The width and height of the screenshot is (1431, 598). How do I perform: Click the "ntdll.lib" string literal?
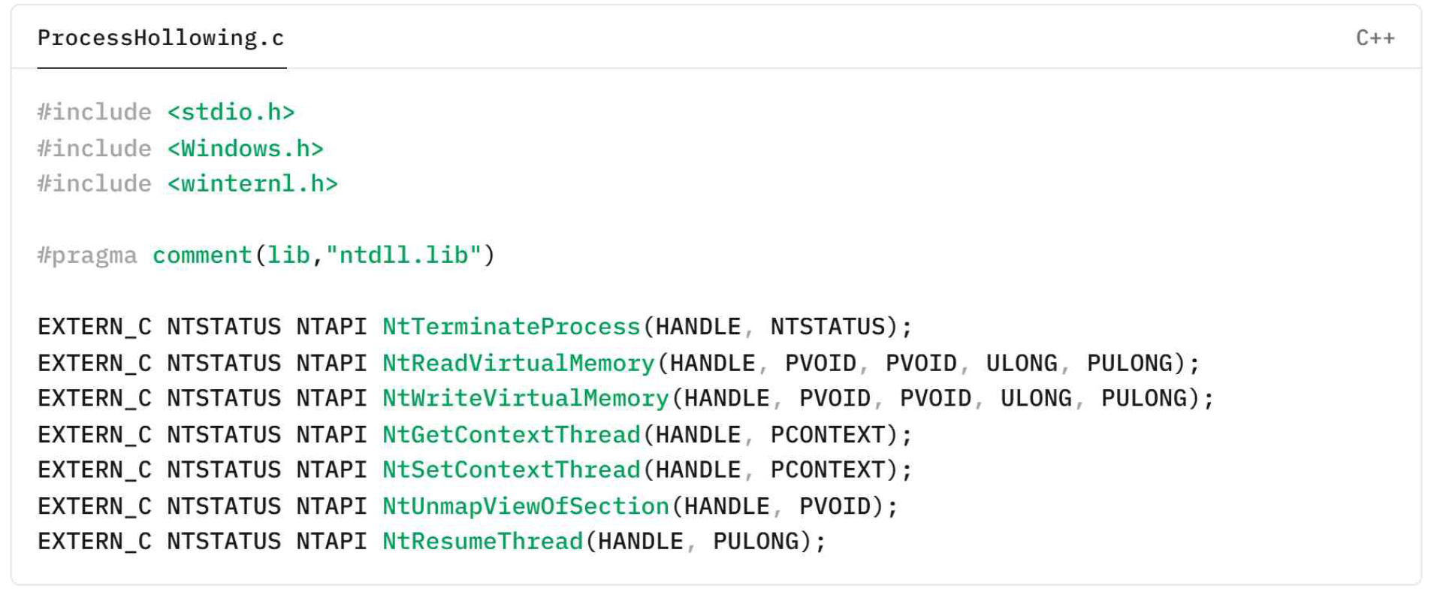pyautogui.click(x=403, y=255)
